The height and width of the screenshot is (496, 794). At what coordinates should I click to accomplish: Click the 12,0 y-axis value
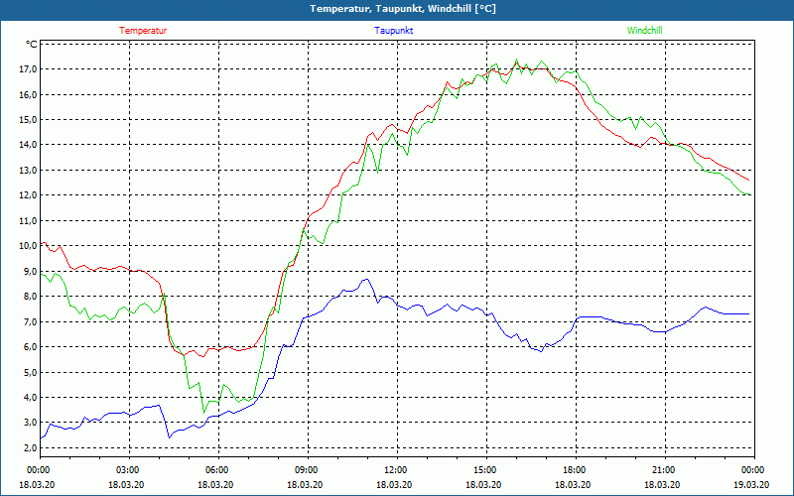(29, 195)
